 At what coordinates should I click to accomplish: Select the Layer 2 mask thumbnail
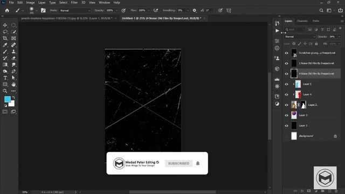[x=303, y=105]
